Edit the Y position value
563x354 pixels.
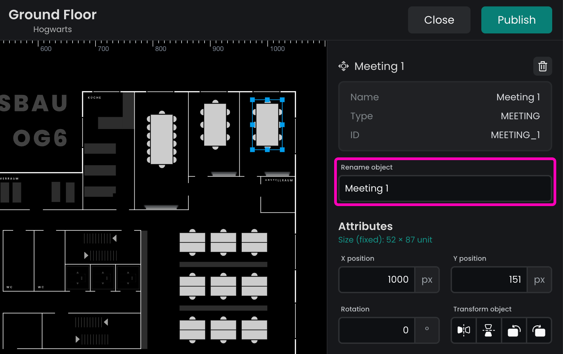pyautogui.click(x=489, y=280)
